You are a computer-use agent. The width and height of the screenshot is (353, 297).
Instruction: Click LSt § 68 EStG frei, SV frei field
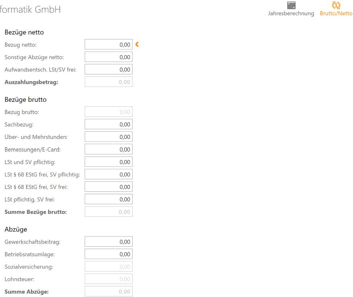pyautogui.click(x=108, y=187)
